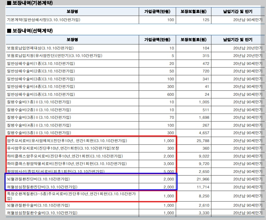This screenshot has height=220, width=266.
Task: Click premium value 24
Action: [207, 94]
